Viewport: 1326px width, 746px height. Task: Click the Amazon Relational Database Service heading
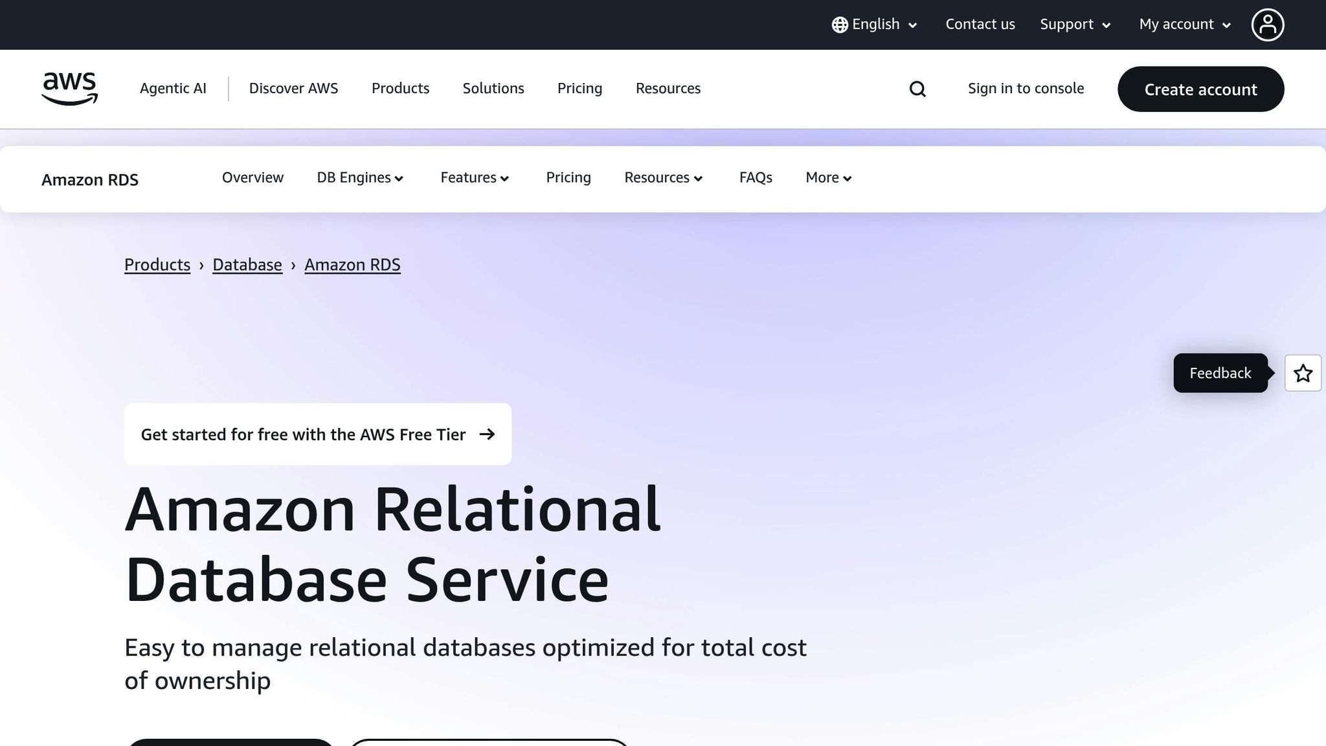pyautogui.click(x=392, y=544)
